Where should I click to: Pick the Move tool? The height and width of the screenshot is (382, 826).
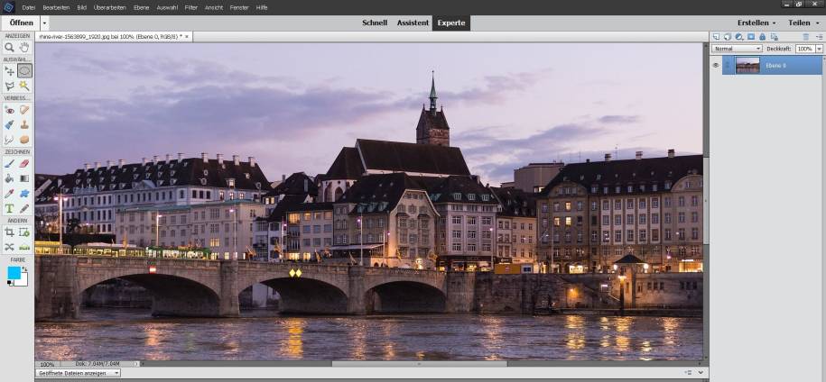[9, 70]
